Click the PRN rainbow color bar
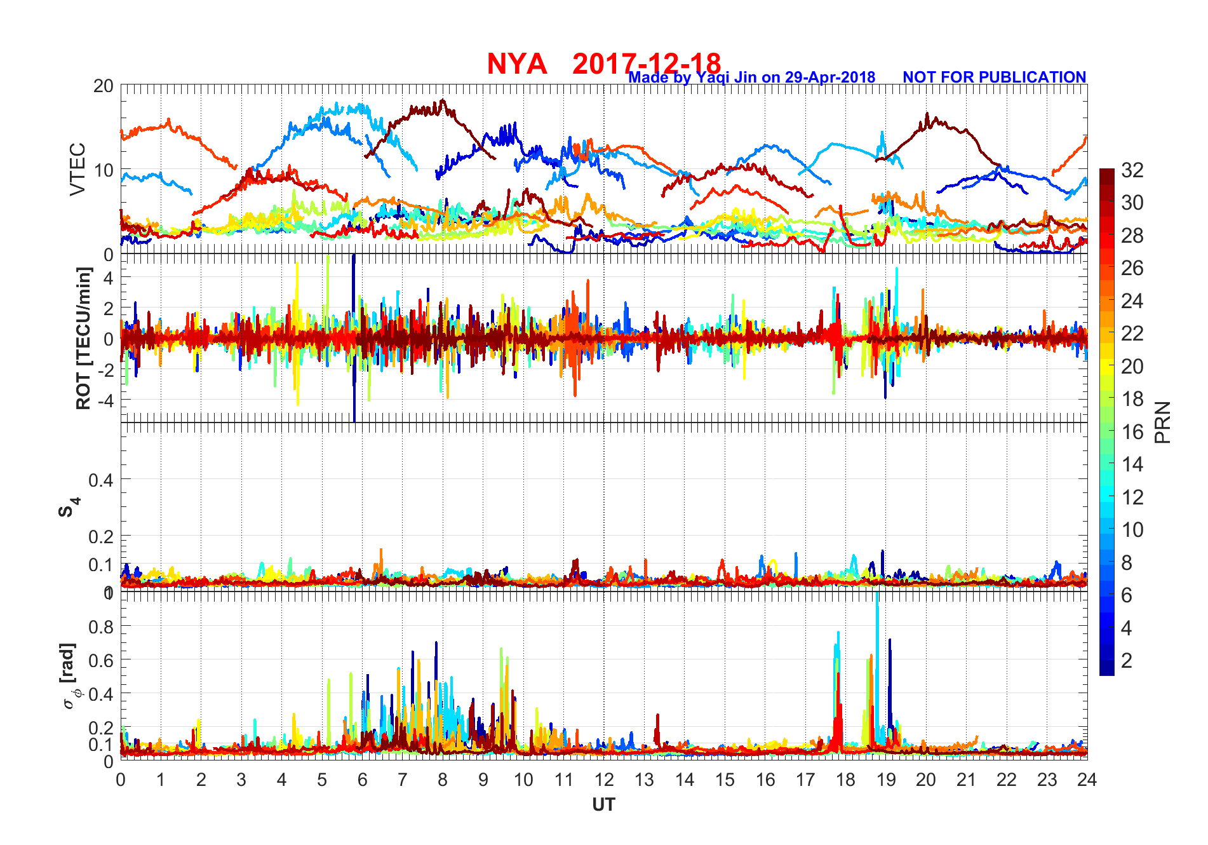 pos(1107,422)
